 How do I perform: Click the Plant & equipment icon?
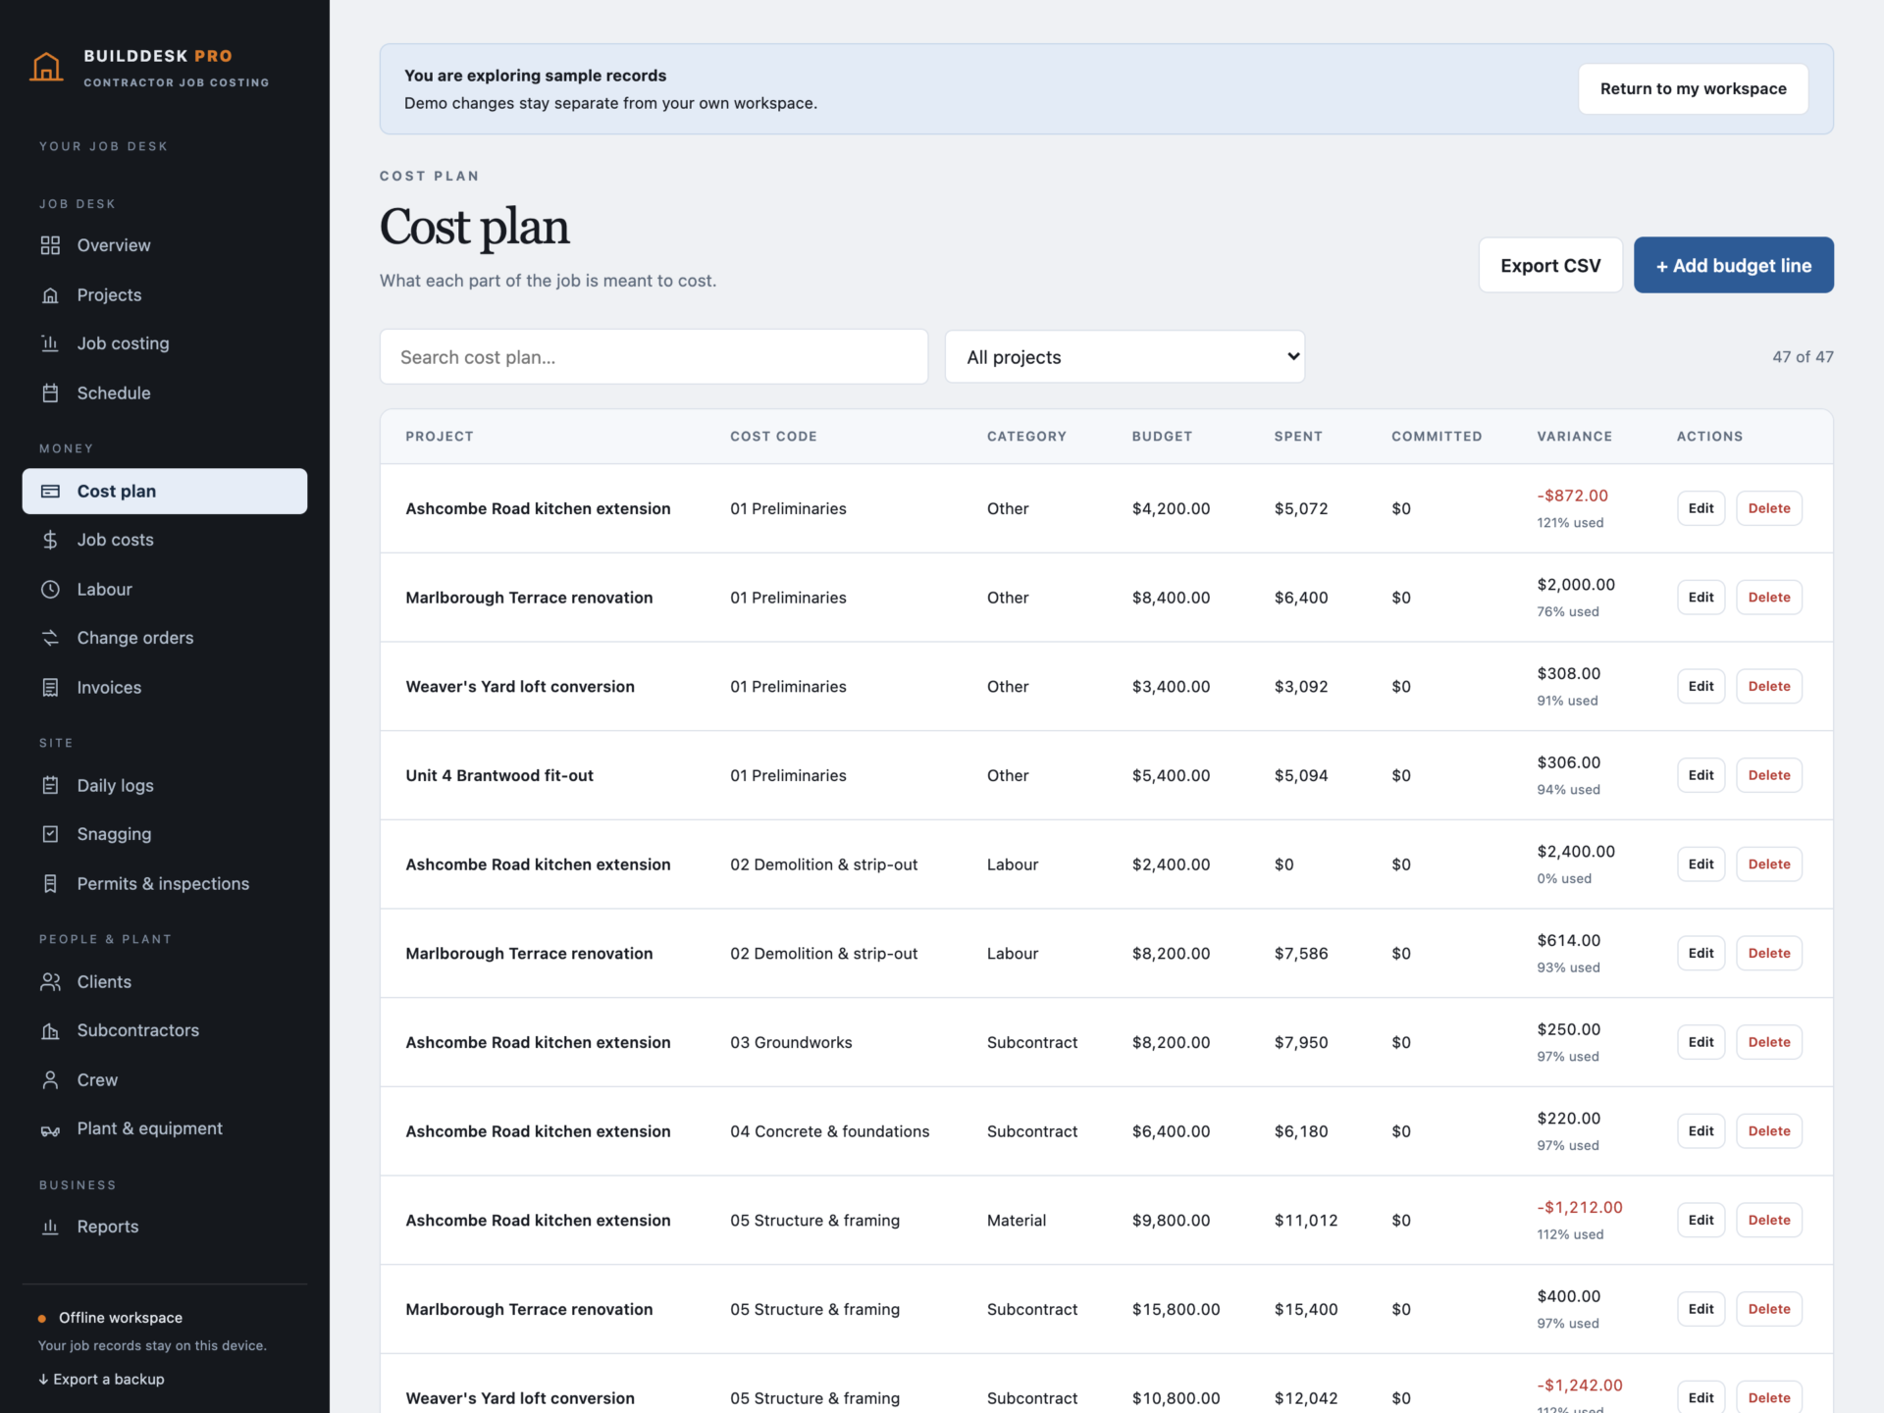[x=50, y=1129]
